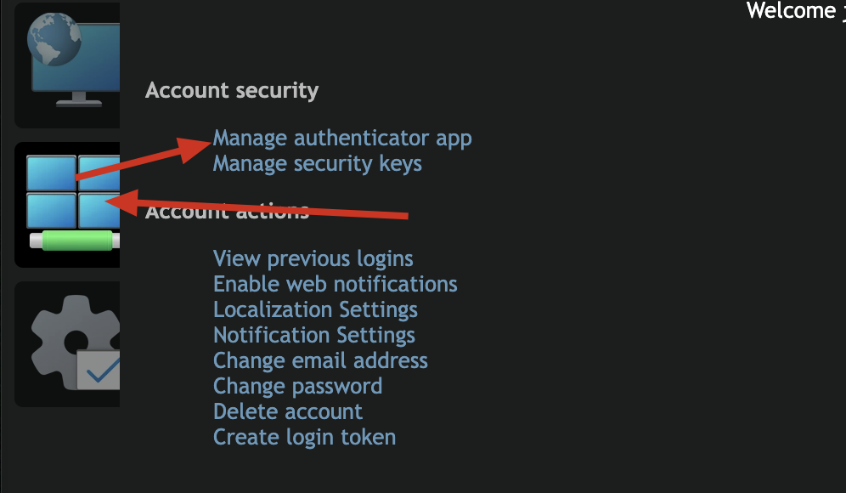Open the gear with checkmark sidebar icon
Viewport: 846px width, 493px height.
[67, 344]
